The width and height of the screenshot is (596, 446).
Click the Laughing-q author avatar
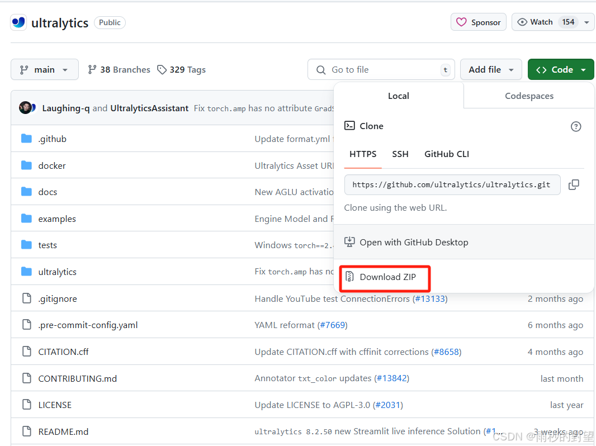coord(26,108)
